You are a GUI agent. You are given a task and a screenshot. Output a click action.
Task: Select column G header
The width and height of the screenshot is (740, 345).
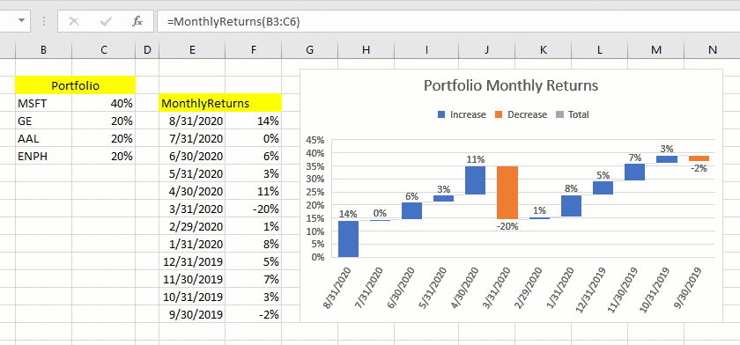tap(309, 49)
